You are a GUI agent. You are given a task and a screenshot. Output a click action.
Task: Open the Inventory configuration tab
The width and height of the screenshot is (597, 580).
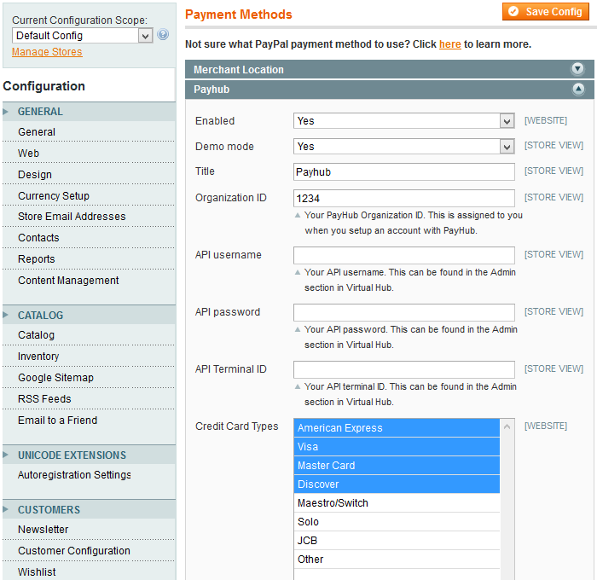38,357
